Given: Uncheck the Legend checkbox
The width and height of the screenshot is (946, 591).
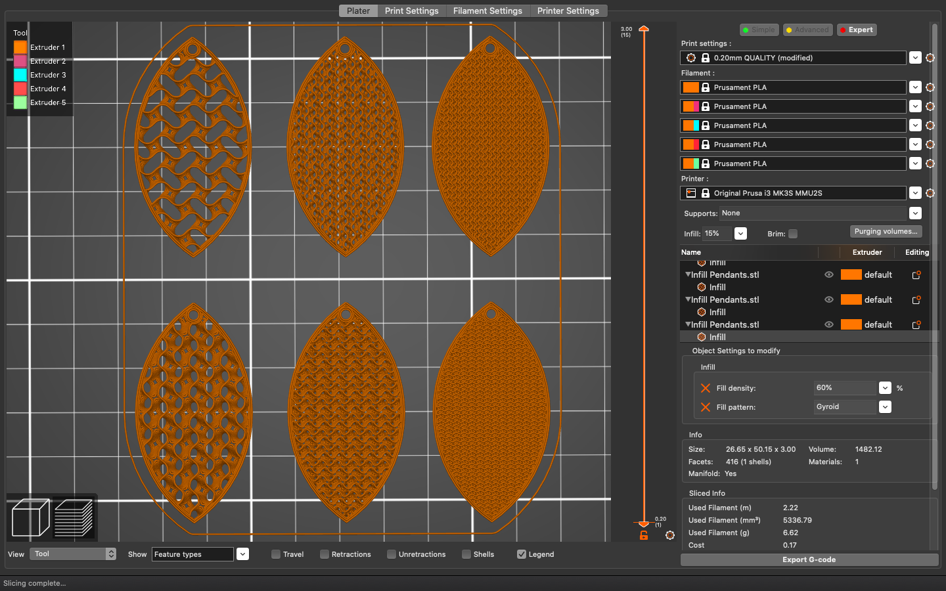Looking at the screenshot, I should [522, 554].
